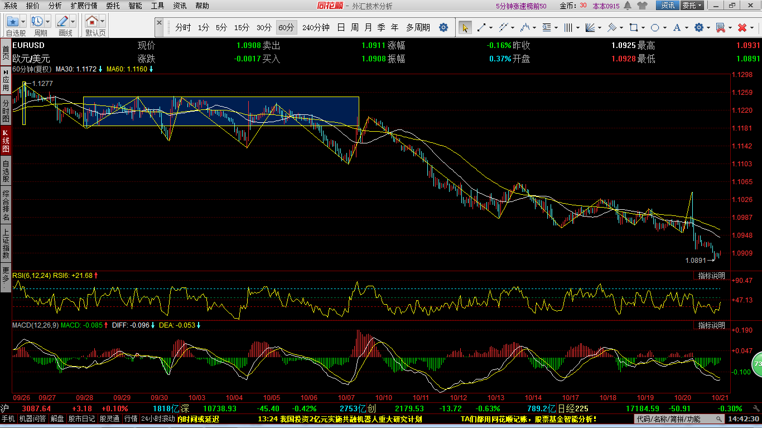Pick the straight line segment drawing tool
This screenshot has height=428, width=762.
[x=481, y=27]
